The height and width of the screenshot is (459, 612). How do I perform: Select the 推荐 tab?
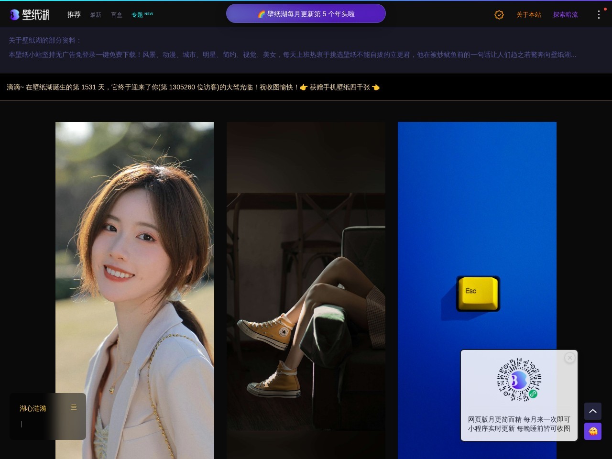coord(74,15)
